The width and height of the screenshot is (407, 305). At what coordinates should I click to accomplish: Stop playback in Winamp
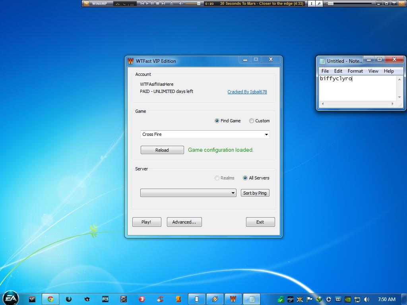pyautogui.click(x=157, y=3)
